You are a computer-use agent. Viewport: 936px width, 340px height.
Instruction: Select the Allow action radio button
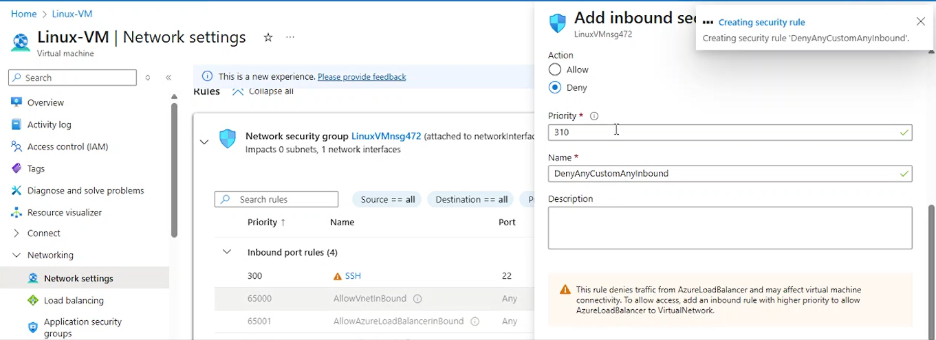pos(555,69)
